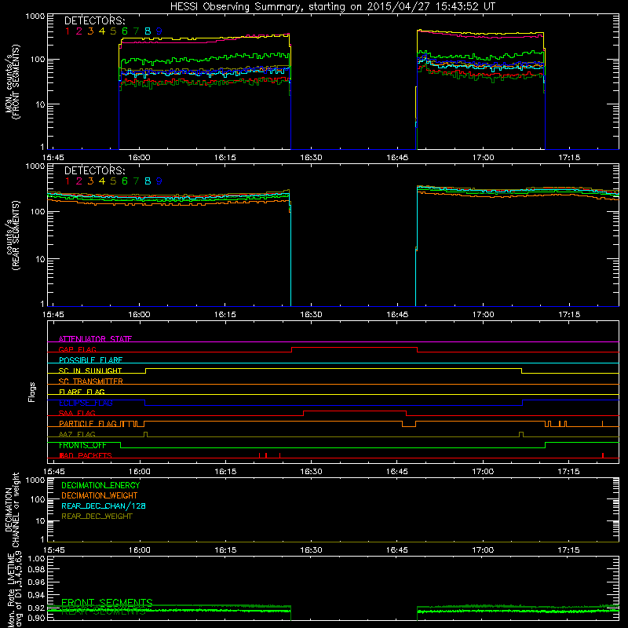The image size is (628, 628).
Task: Select red detector 1 in rear segments legend
Action: point(68,181)
